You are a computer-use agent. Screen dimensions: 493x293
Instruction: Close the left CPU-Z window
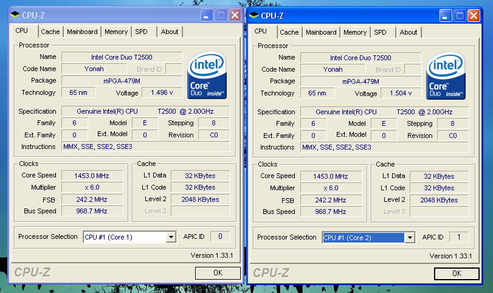(235, 15)
